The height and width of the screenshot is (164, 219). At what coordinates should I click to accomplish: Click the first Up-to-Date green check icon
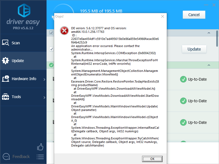[x=183, y=79]
